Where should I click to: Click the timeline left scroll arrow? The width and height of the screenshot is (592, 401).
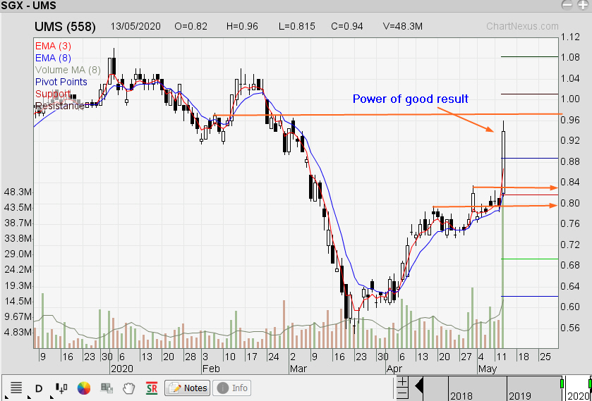pyautogui.click(x=418, y=387)
